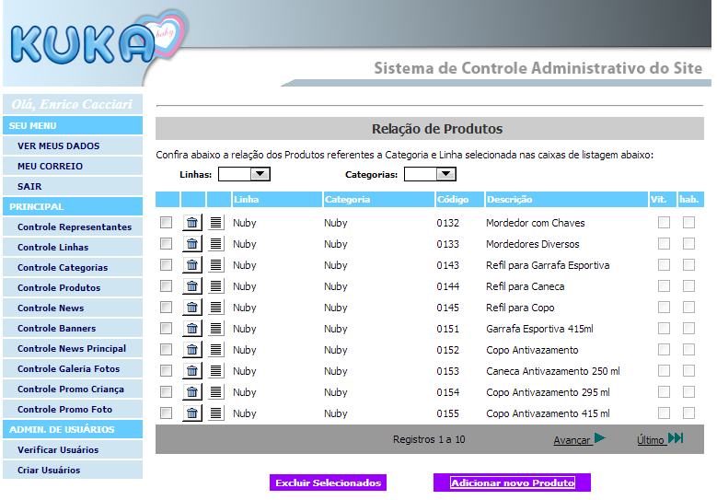717x500 pixels.
Task: Click the green Último skip-to-end icon
Action: pos(676,438)
